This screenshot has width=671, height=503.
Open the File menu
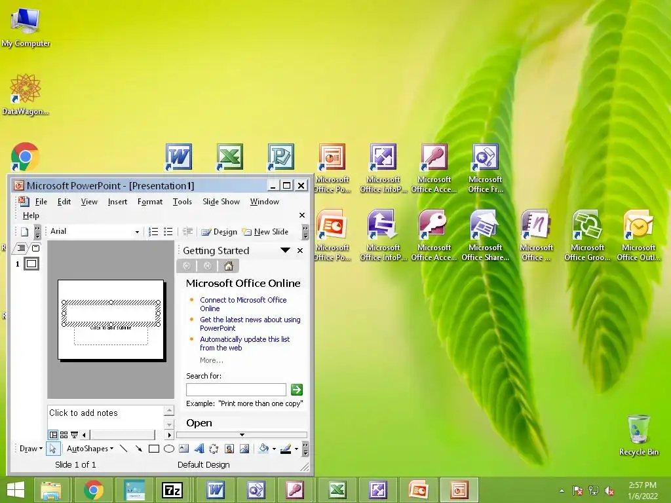click(x=41, y=202)
